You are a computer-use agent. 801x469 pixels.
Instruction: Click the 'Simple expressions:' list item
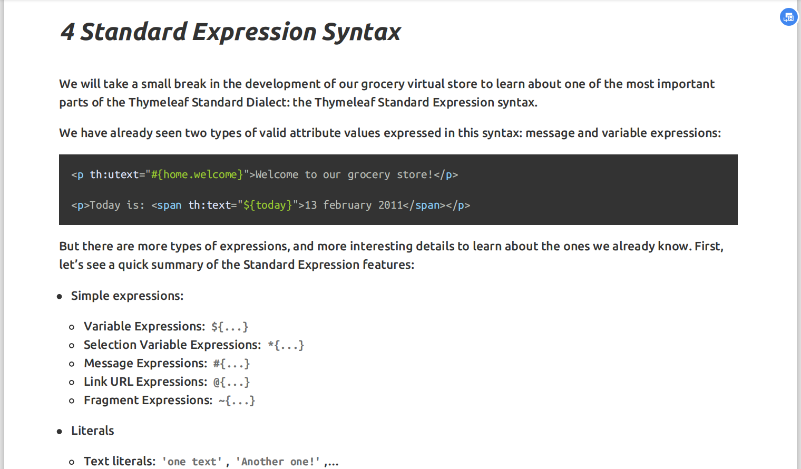point(127,296)
